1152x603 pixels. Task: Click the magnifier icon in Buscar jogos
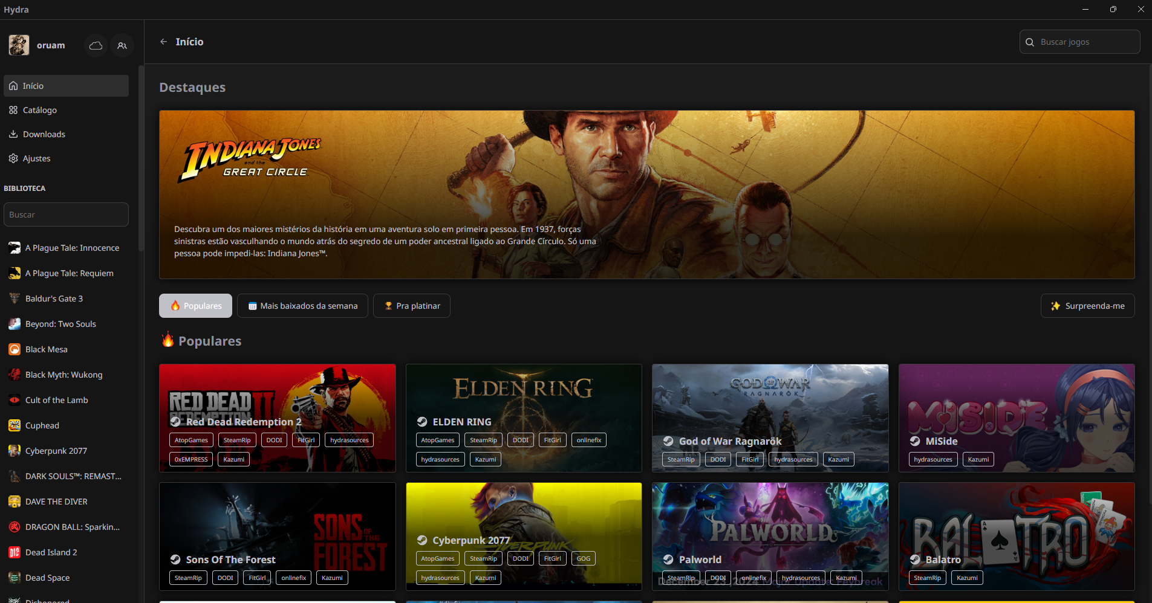1030,42
